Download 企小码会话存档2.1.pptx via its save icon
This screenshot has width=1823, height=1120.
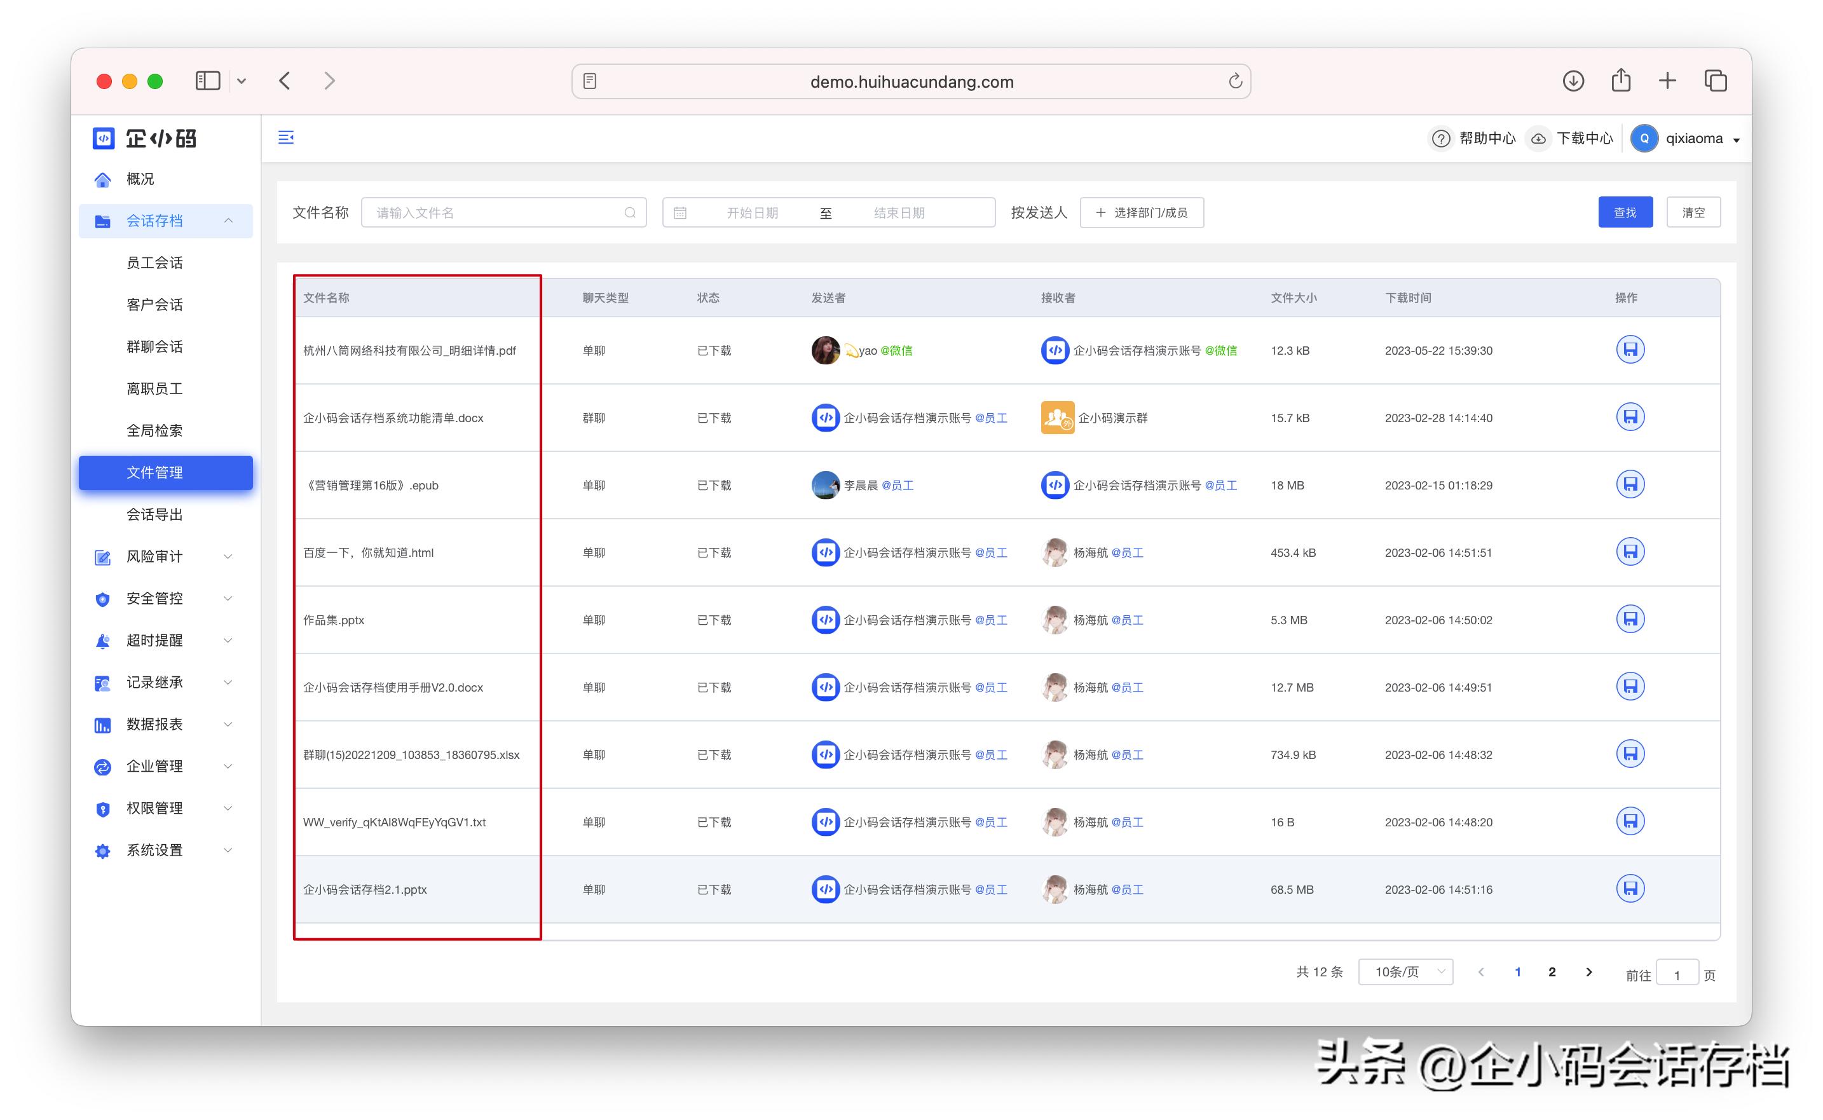(1630, 889)
